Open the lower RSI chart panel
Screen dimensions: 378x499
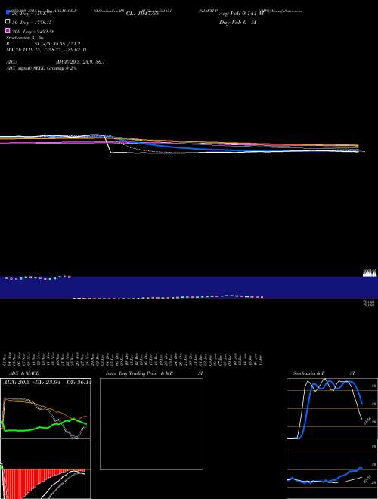[332, 469]
